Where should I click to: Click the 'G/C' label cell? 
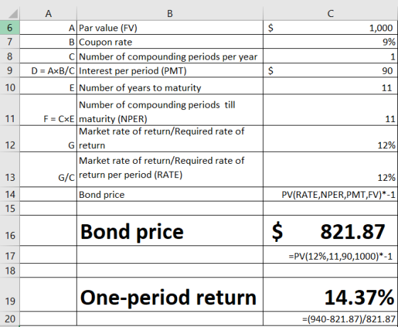point(48,170)
